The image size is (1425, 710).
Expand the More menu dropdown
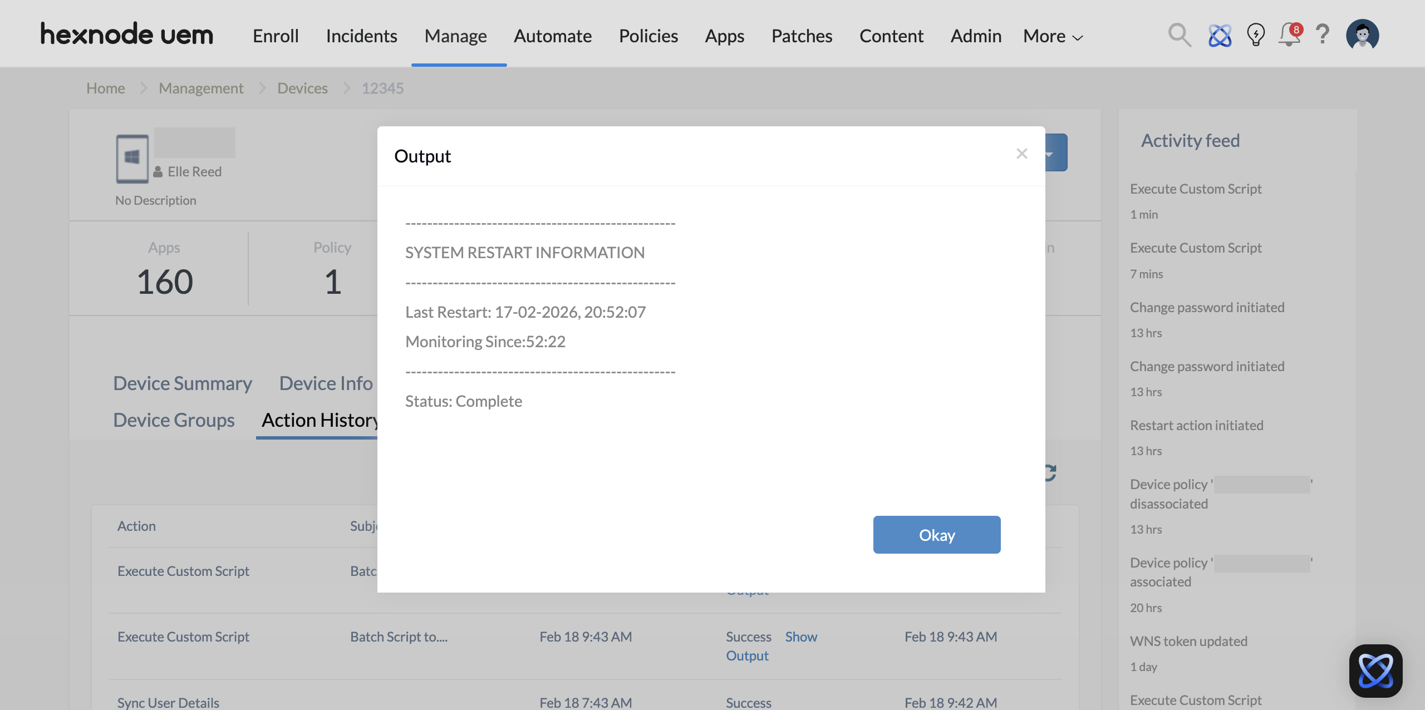1053,37
